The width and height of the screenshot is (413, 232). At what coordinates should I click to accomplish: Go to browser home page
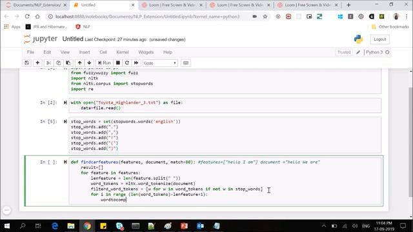(x=37, y=17)
